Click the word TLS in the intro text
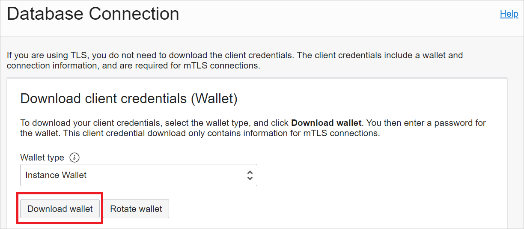Image resolution: width=524 pixels, height=229 pixels. pos(75,55)
